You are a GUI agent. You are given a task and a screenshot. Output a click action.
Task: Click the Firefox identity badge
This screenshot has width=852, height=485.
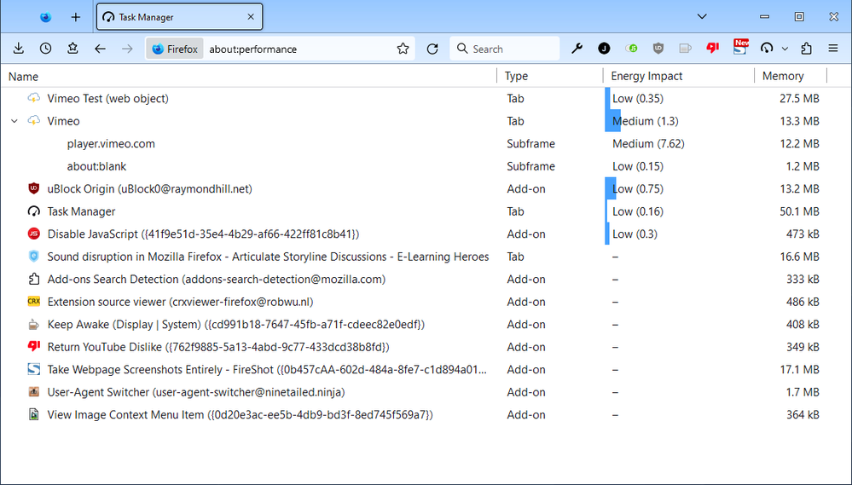(175, 49)
